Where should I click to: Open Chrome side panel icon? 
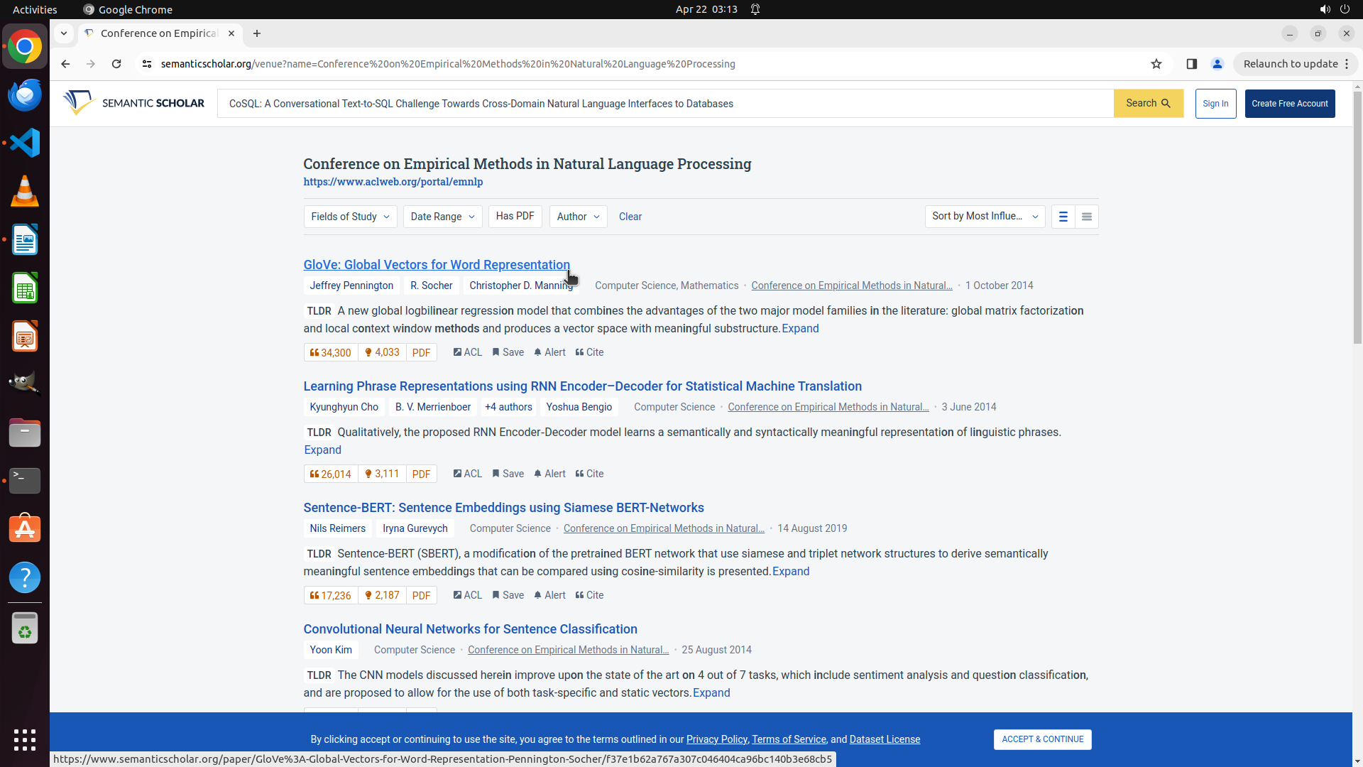pyautogui.click(x=1191, y=64)
